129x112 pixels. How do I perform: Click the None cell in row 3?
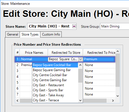click(99, 71)
